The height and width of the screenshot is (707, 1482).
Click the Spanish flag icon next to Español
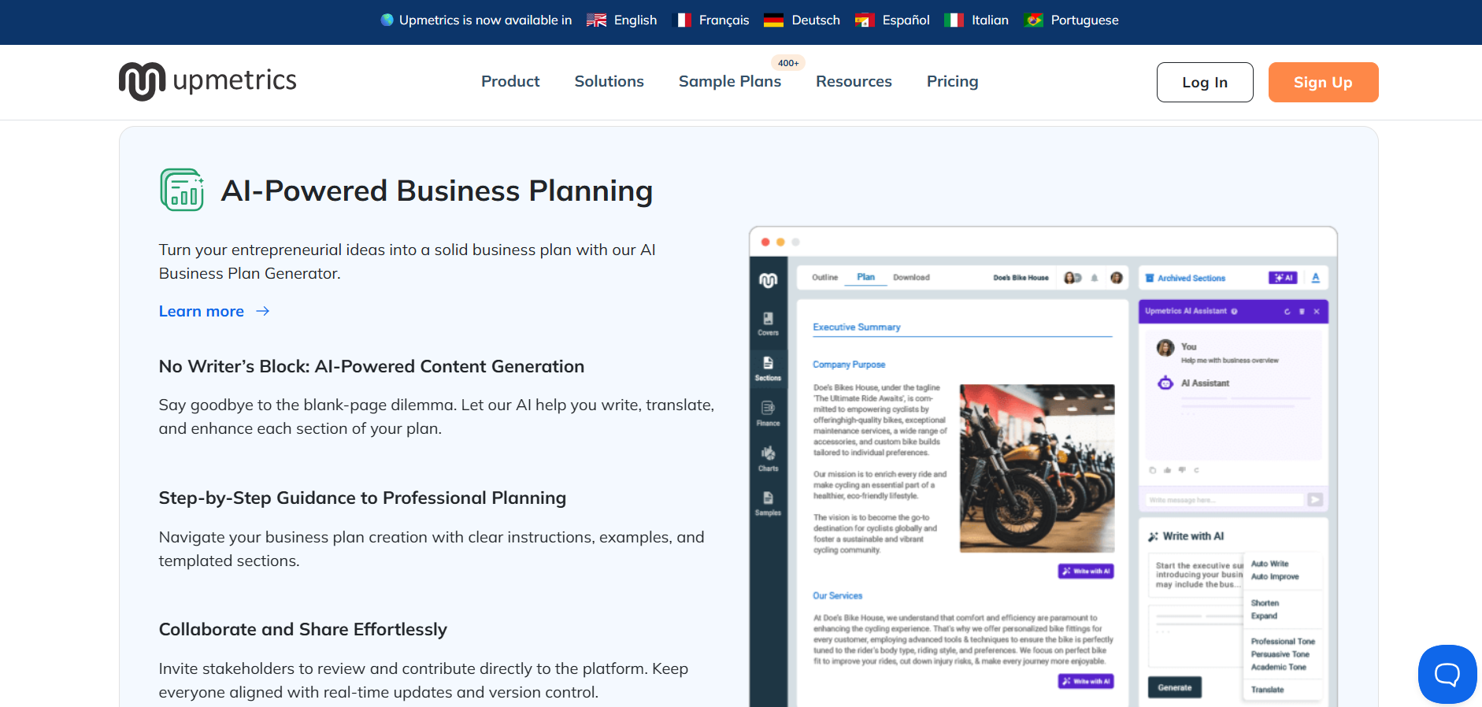click(865, 20)
